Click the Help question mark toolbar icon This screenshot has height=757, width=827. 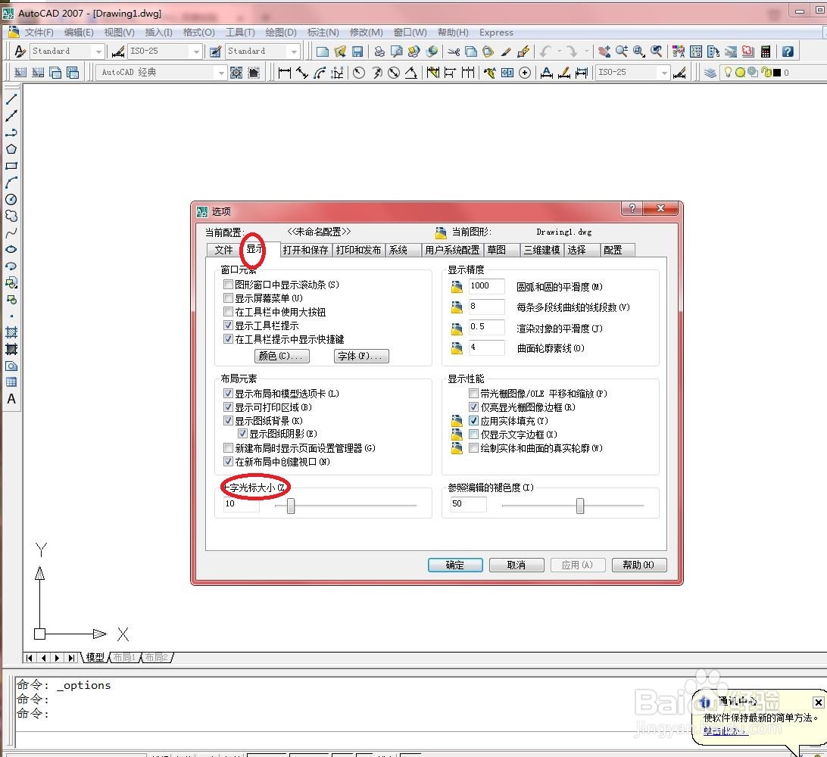[788, 51]
